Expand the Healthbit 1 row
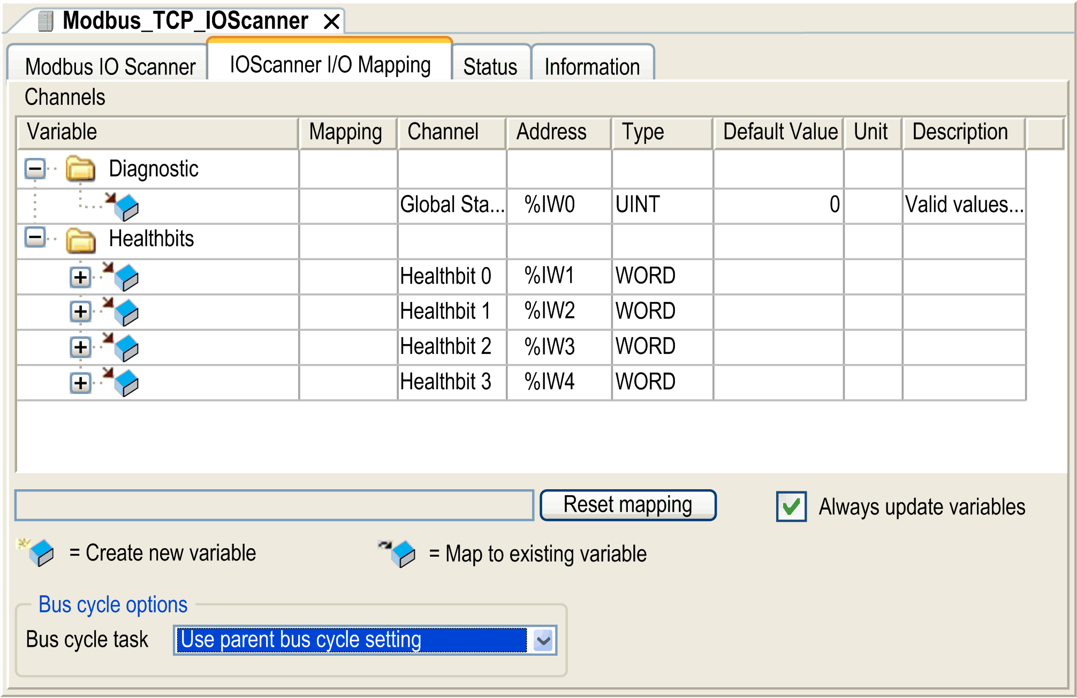 pos(80,312)
